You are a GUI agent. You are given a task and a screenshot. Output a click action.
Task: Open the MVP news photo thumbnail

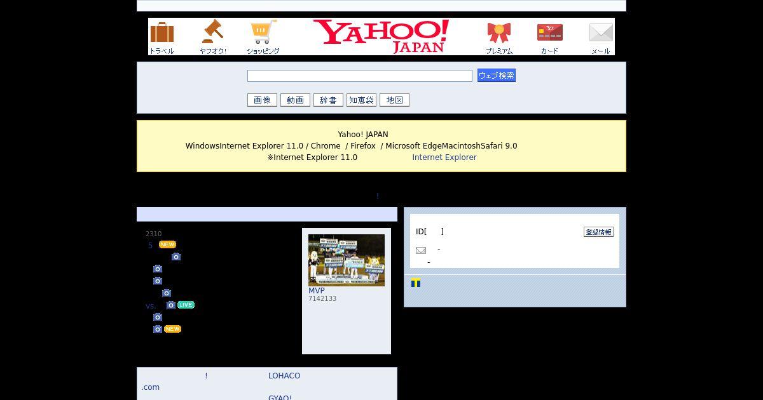pyautogui.click(x=347, y=260)
